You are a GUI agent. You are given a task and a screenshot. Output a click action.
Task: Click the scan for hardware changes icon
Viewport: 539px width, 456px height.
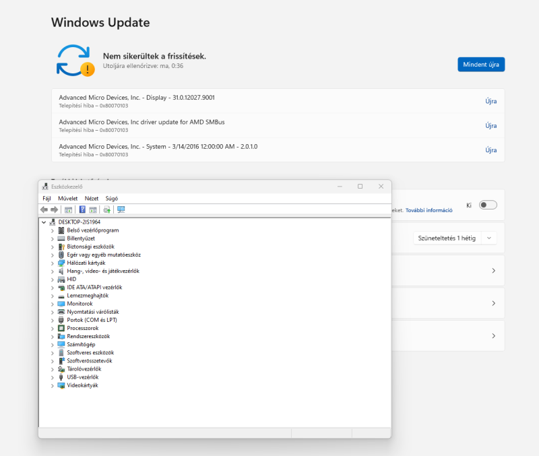click(x=121, y=209)
